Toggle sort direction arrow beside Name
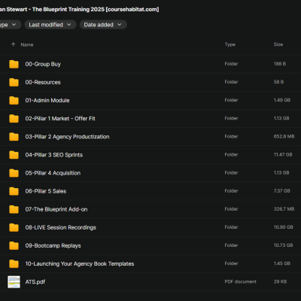This screenshot has width=301, height=301. (13, 44)
